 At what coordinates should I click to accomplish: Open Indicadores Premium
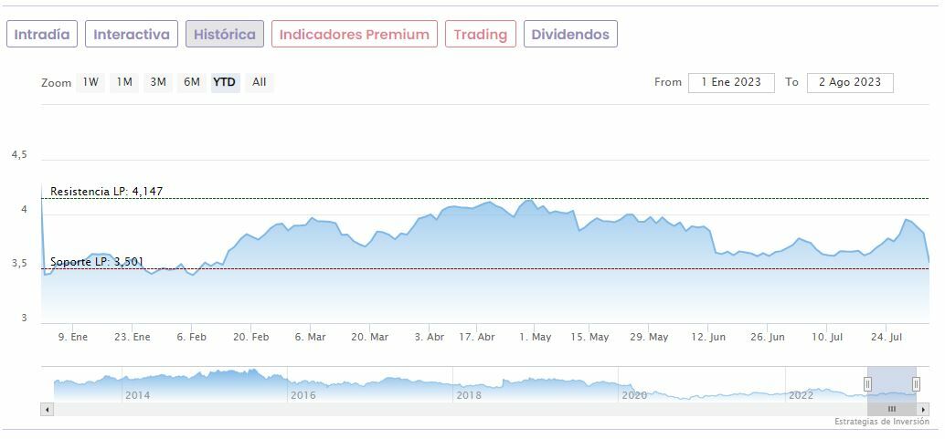point(354,35)
